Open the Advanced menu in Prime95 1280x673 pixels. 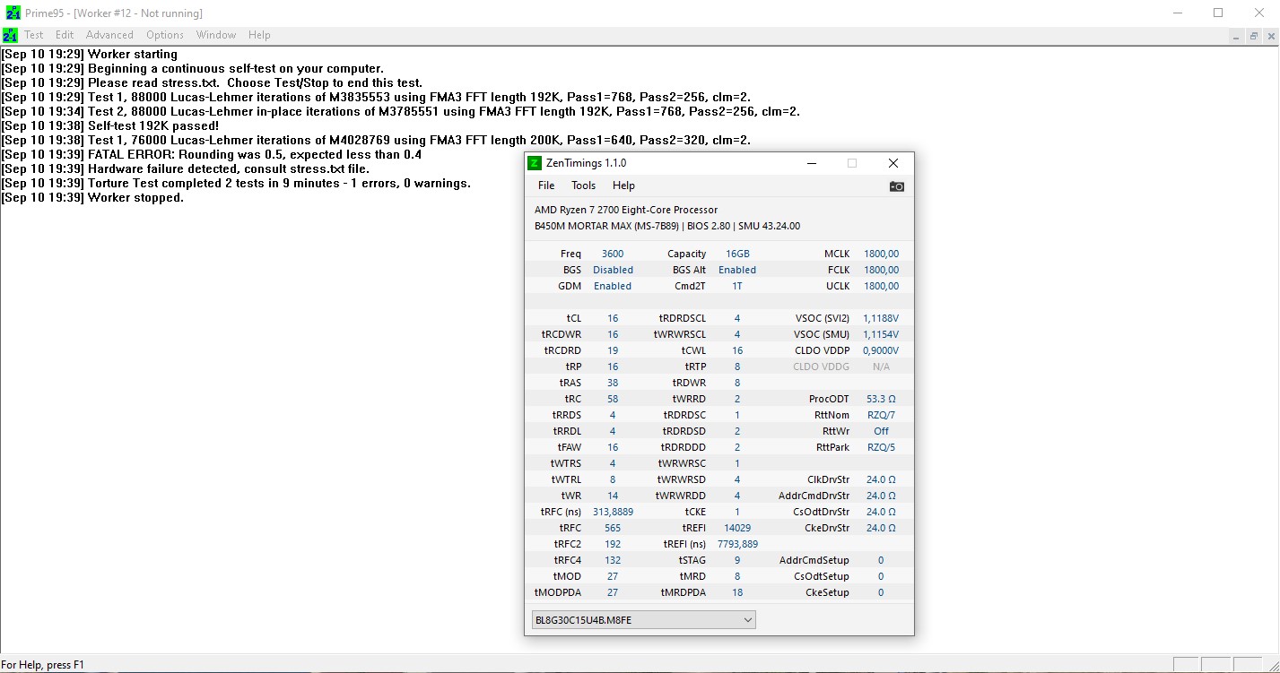click(109, 35)
